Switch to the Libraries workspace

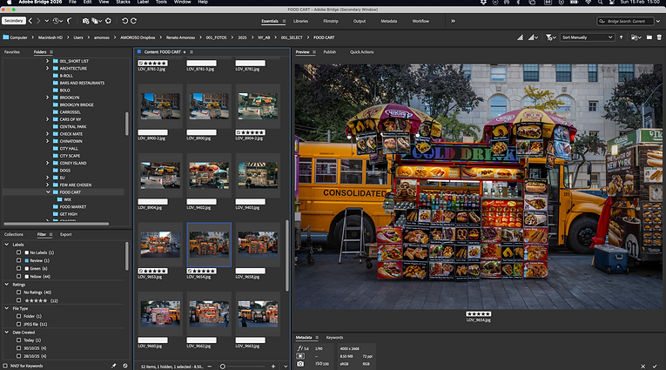coord(300,21)
